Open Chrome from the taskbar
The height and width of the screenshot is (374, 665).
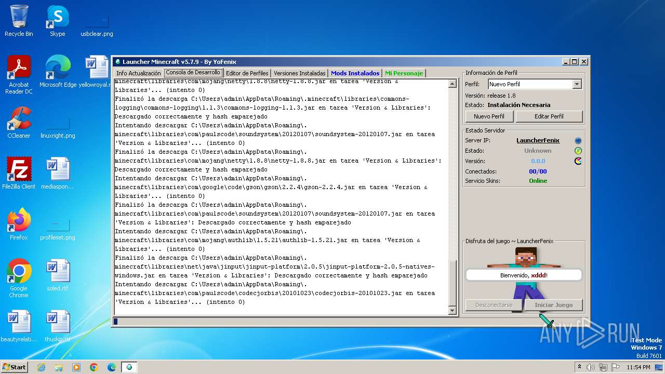(x=94, y=367)
